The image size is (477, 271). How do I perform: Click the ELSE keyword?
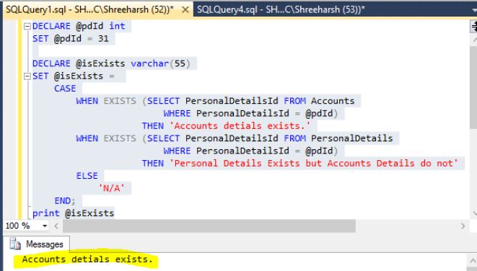coord(87,176)
